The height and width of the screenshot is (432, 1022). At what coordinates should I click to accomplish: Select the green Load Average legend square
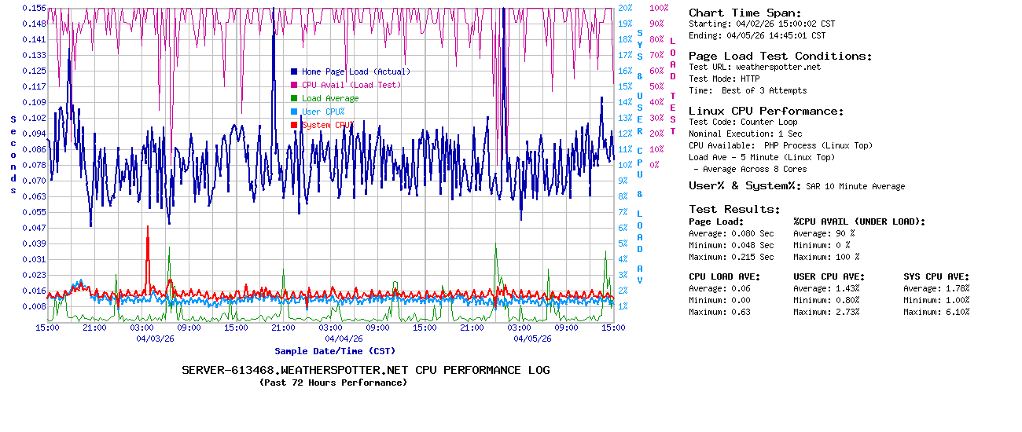click(x=294, y=98)
